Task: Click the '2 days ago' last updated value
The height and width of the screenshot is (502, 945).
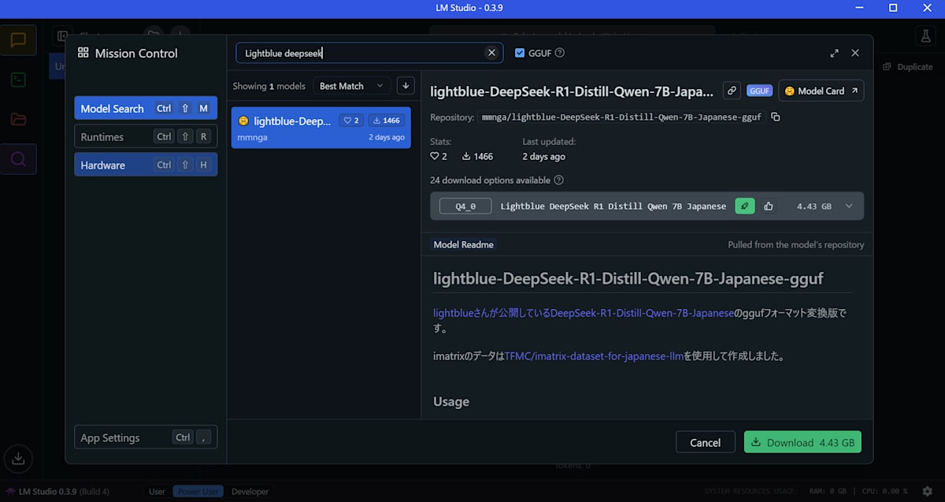Action: point(543,156)
